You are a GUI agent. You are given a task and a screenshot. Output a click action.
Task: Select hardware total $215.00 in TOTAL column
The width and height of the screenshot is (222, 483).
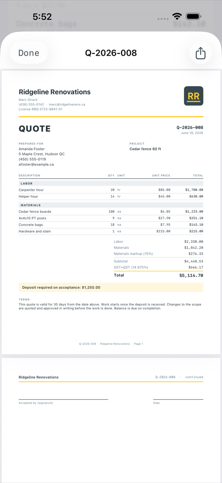click(196, 231)
